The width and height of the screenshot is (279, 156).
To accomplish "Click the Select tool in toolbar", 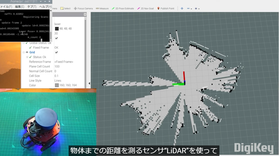I will coord(65,9).
